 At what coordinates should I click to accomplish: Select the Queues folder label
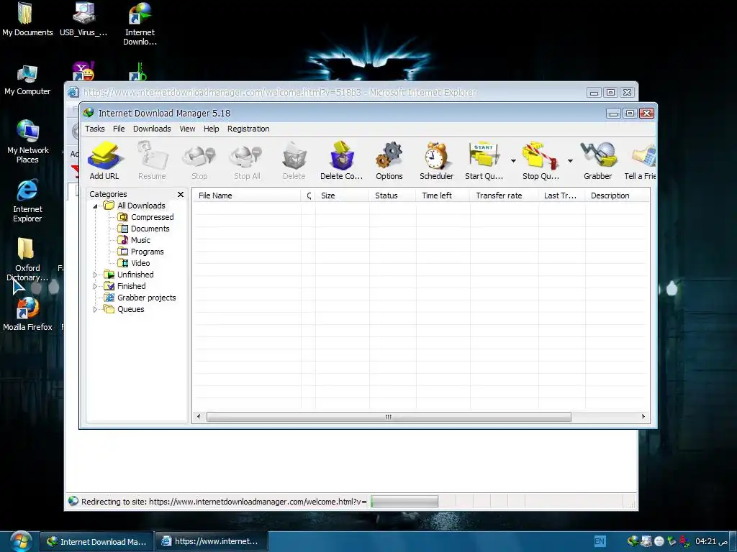point(131,309)
